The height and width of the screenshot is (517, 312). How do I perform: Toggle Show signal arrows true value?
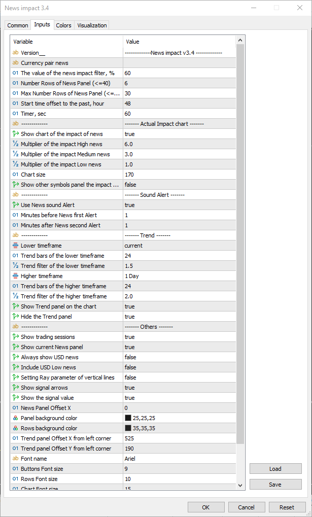[180, 388]
